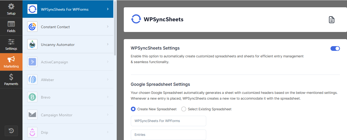The image size is (347, 140).
Task: Expand the Uncanny Automator chevron
Action: point(108,44)
